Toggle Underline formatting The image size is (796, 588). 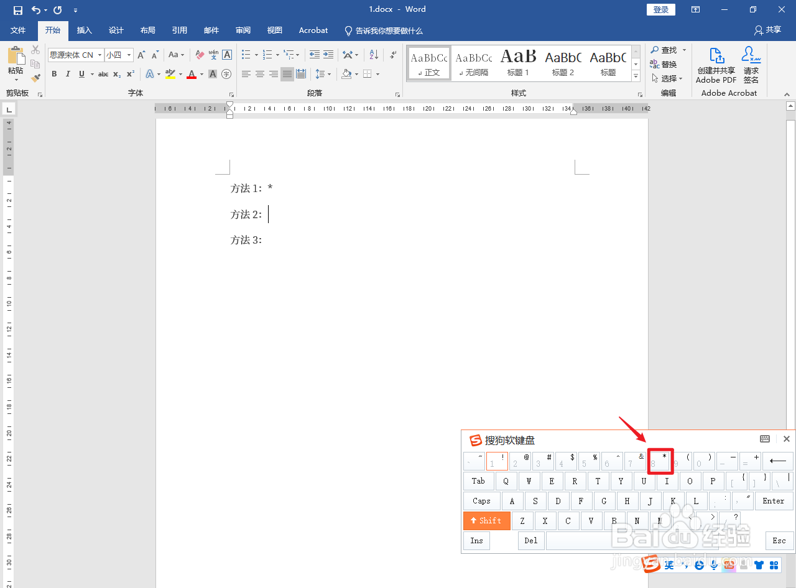tap(81, 74)
